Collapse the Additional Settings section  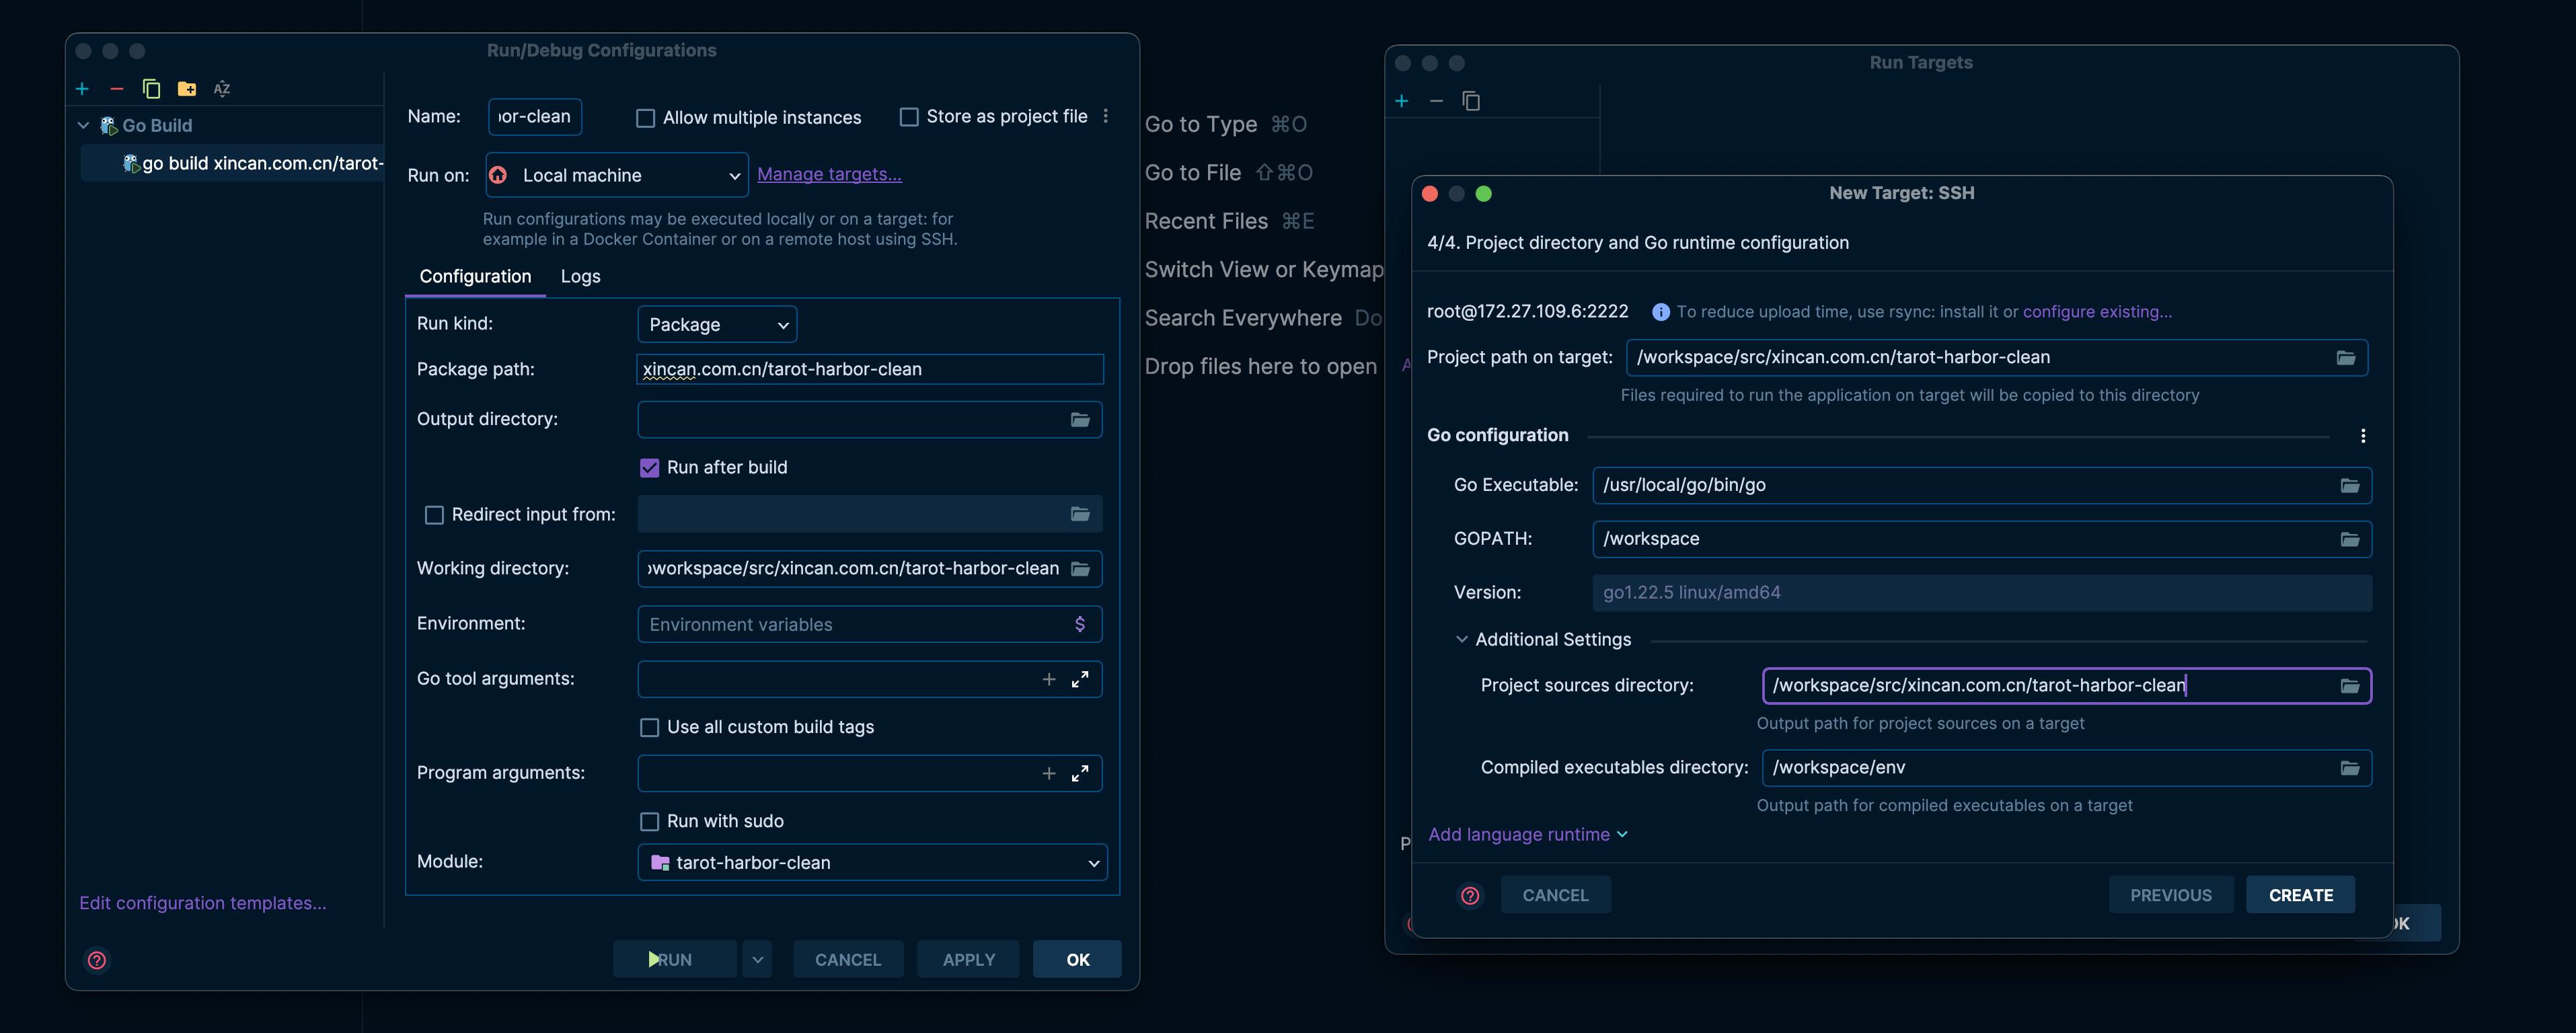pyautogui.click(x=1461, y=640)
